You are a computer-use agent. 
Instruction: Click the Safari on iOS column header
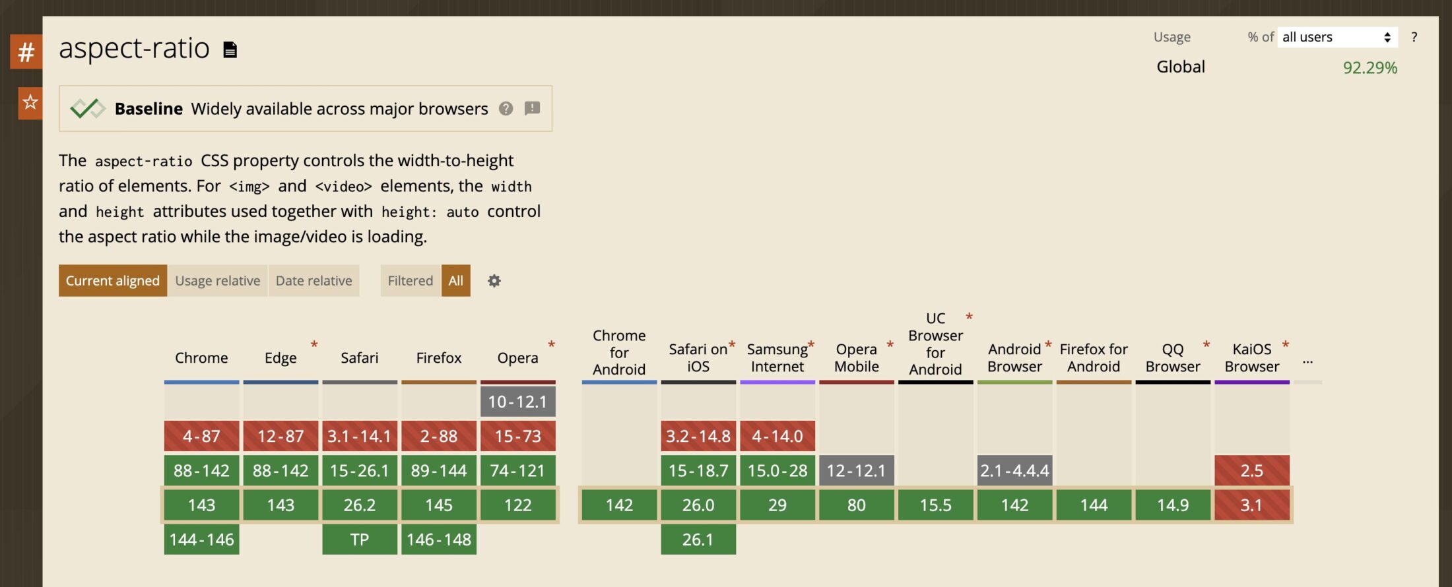pos(698,358)
